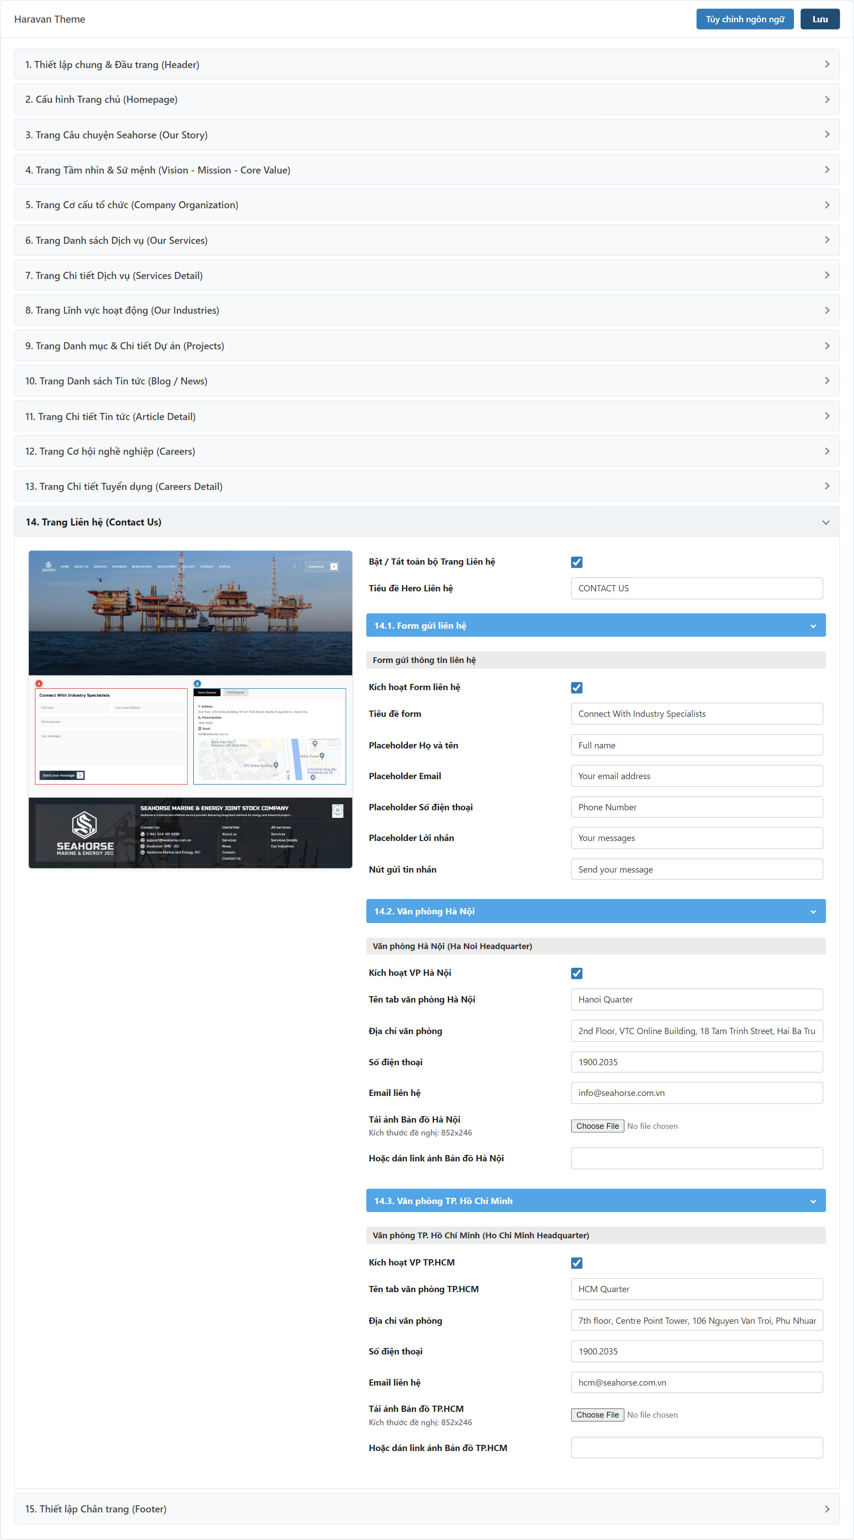This screenshot has width=854, height=1540.
Task: Click the Placeholder Số điện thoại field
Action: tap(697, 807)
